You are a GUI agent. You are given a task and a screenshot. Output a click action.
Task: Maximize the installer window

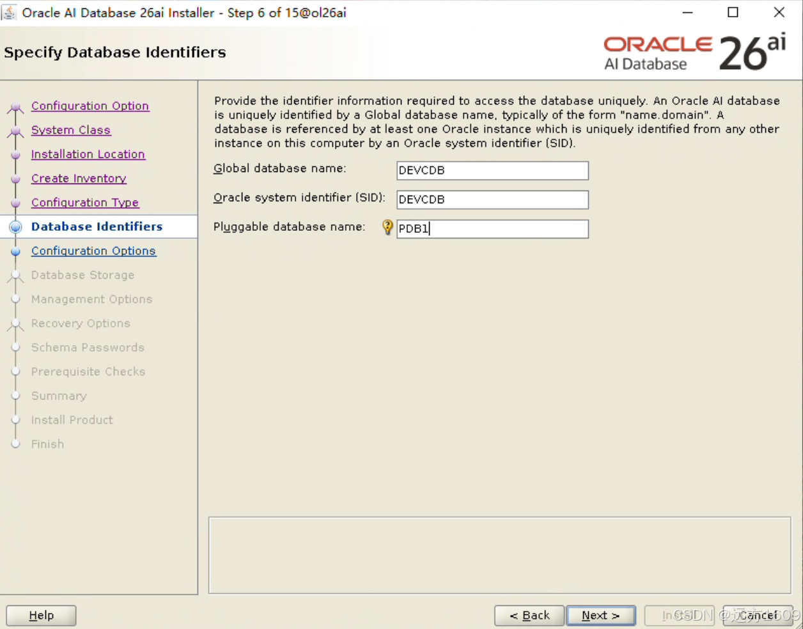pos(733,12)
